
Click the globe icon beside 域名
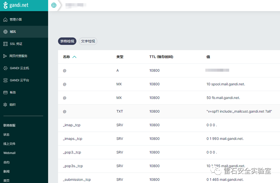6,32
